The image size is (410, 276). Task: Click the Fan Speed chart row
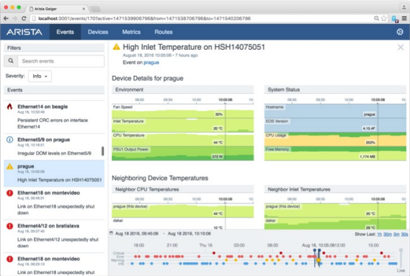[183, 111]
